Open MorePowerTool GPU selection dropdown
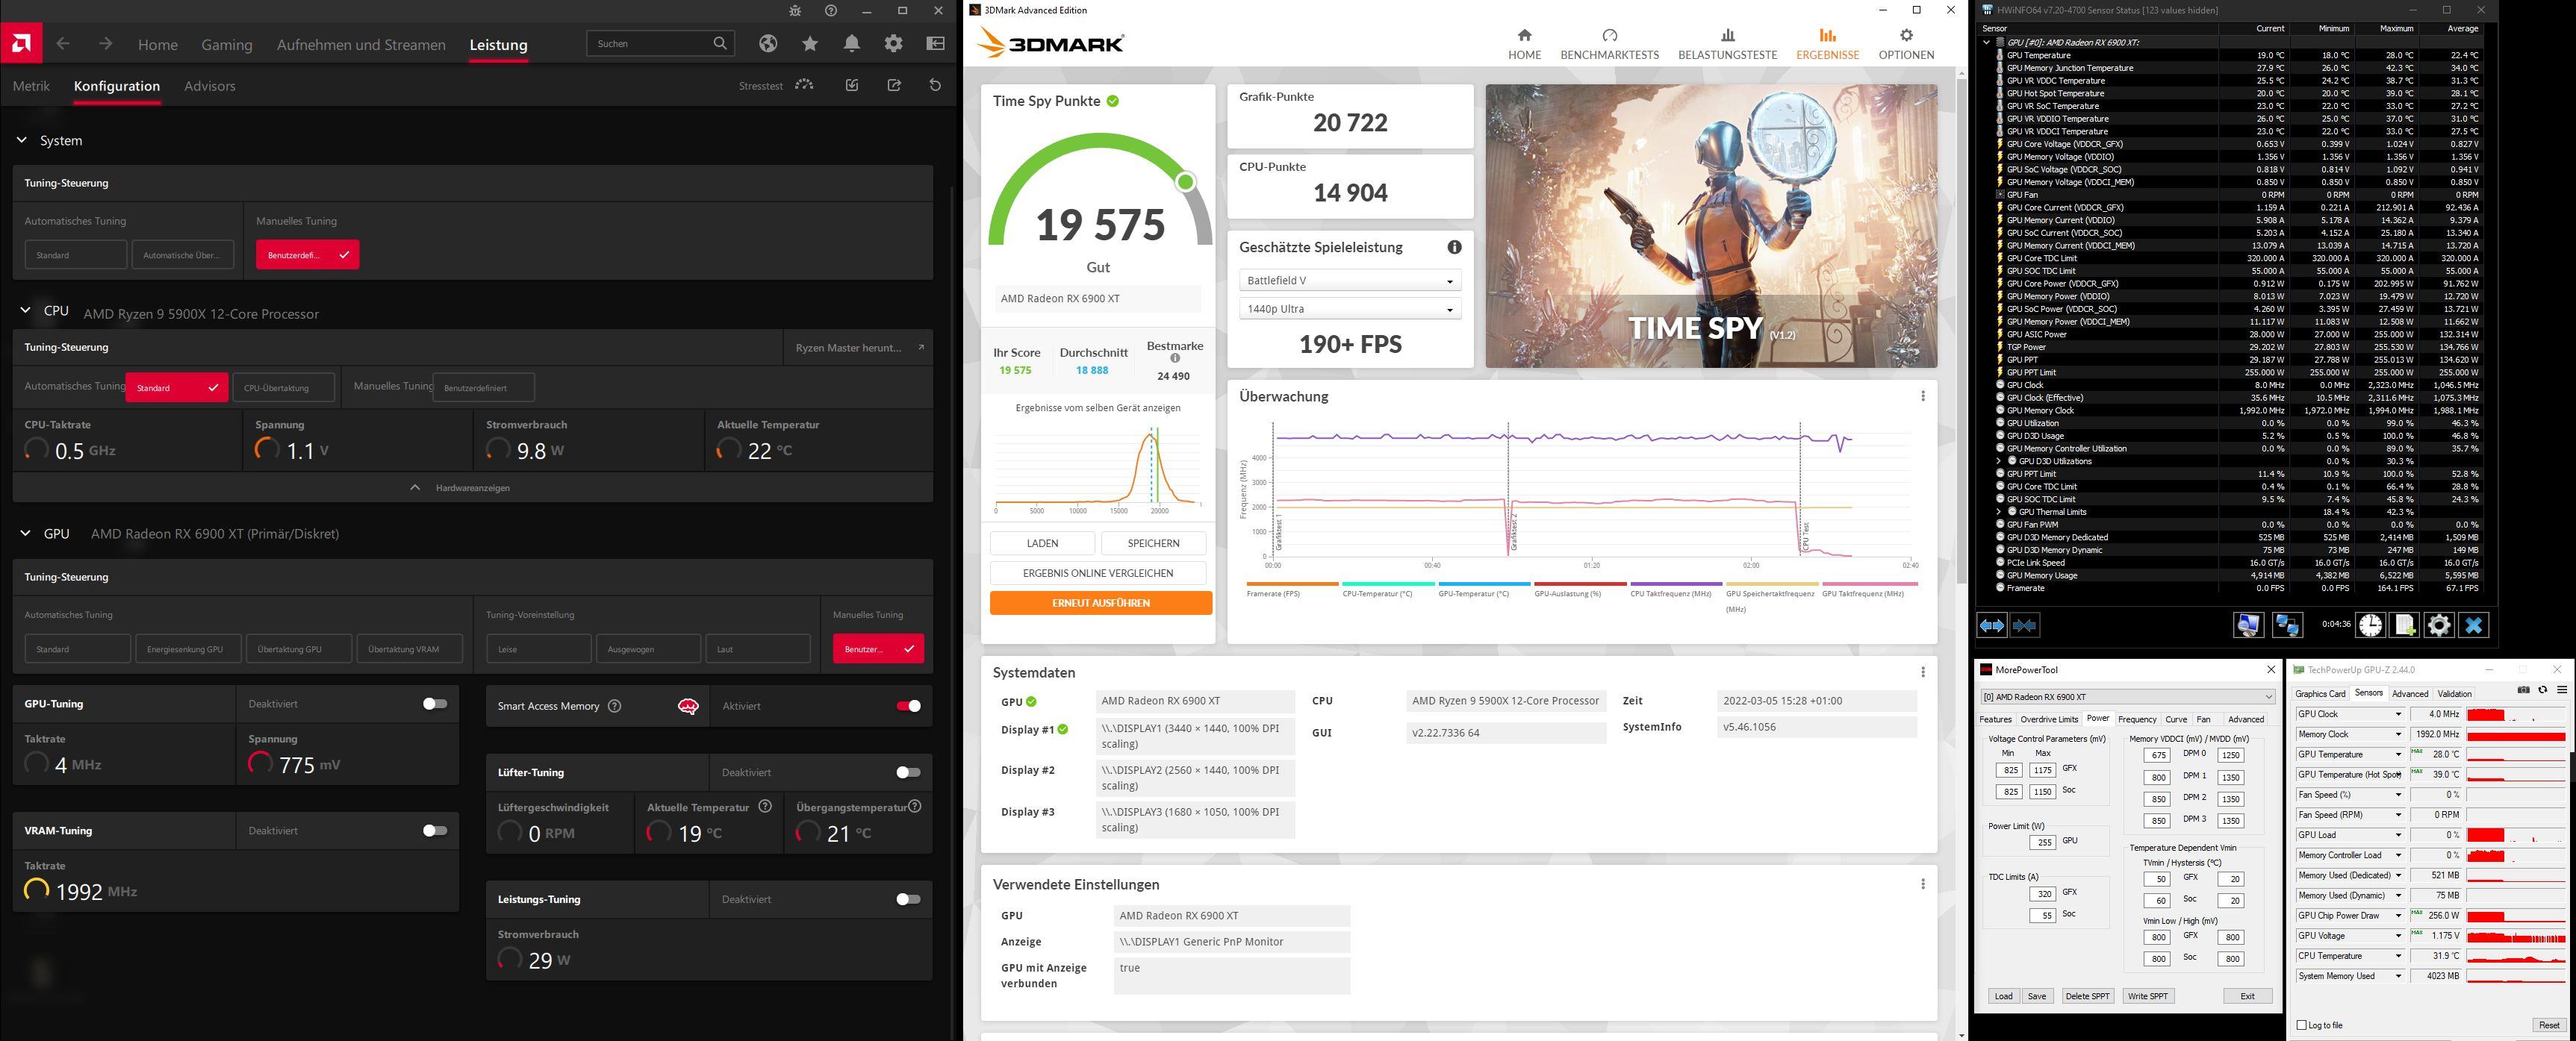 [2127, 696]
